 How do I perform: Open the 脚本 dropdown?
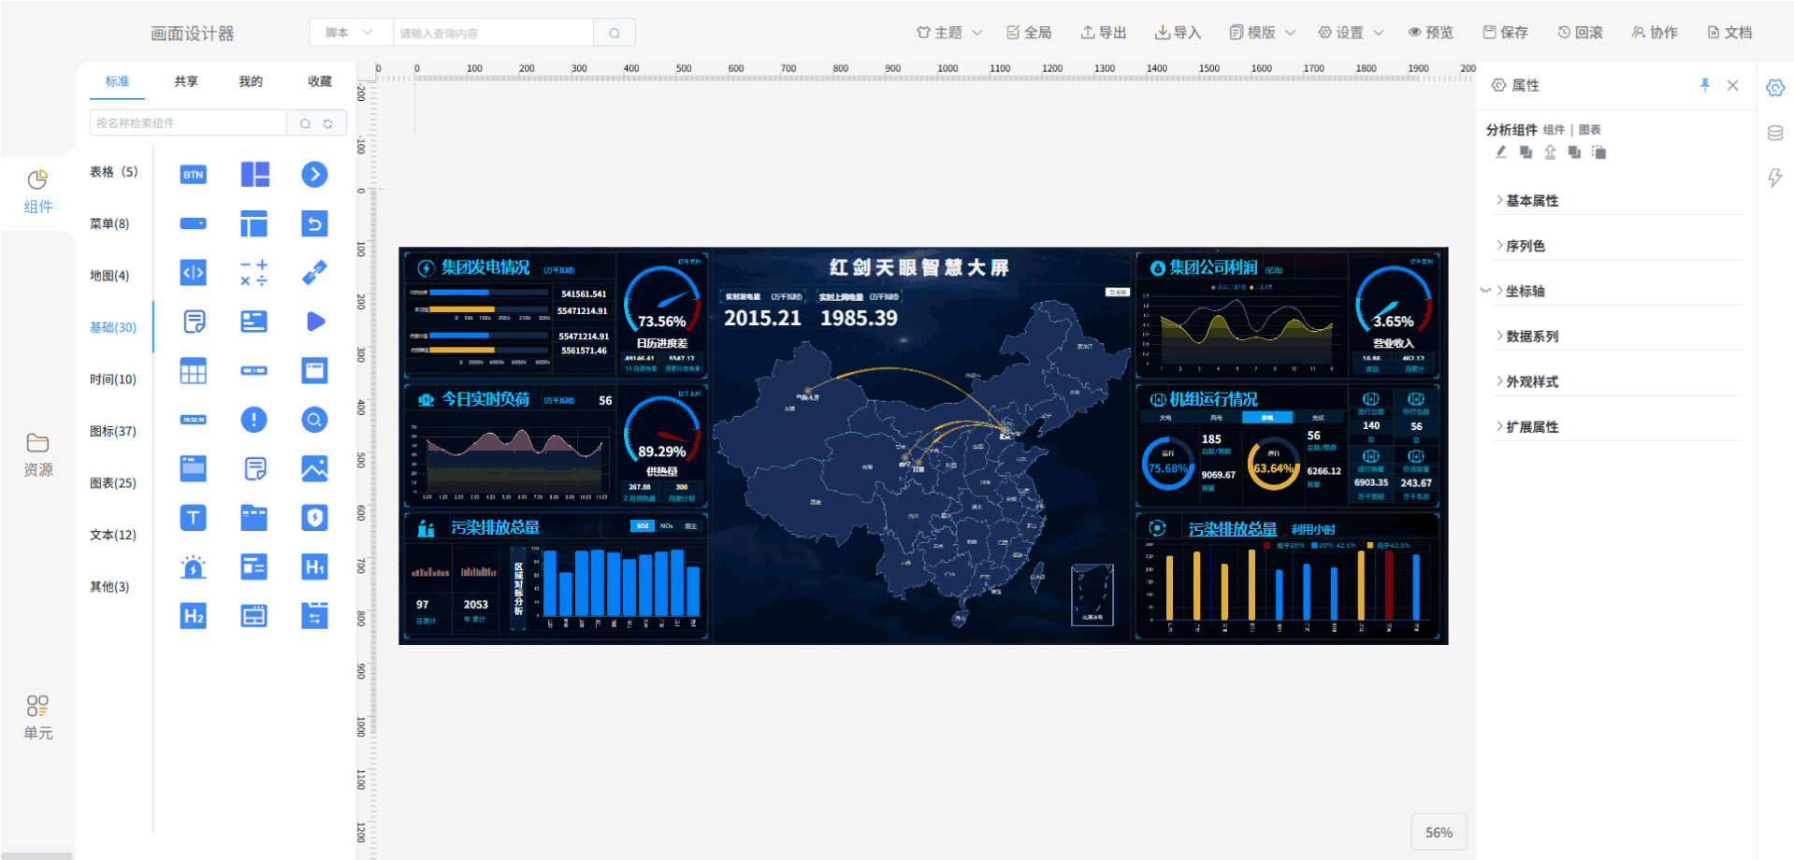coord(349,33)
